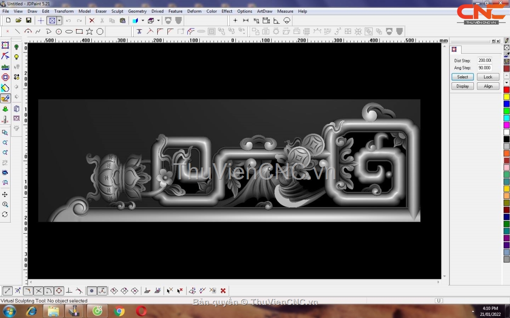The height and width of the screenshot is (318, 510).
Task: Click the yellow light bulb icon
Action: (x=17, y=57)
